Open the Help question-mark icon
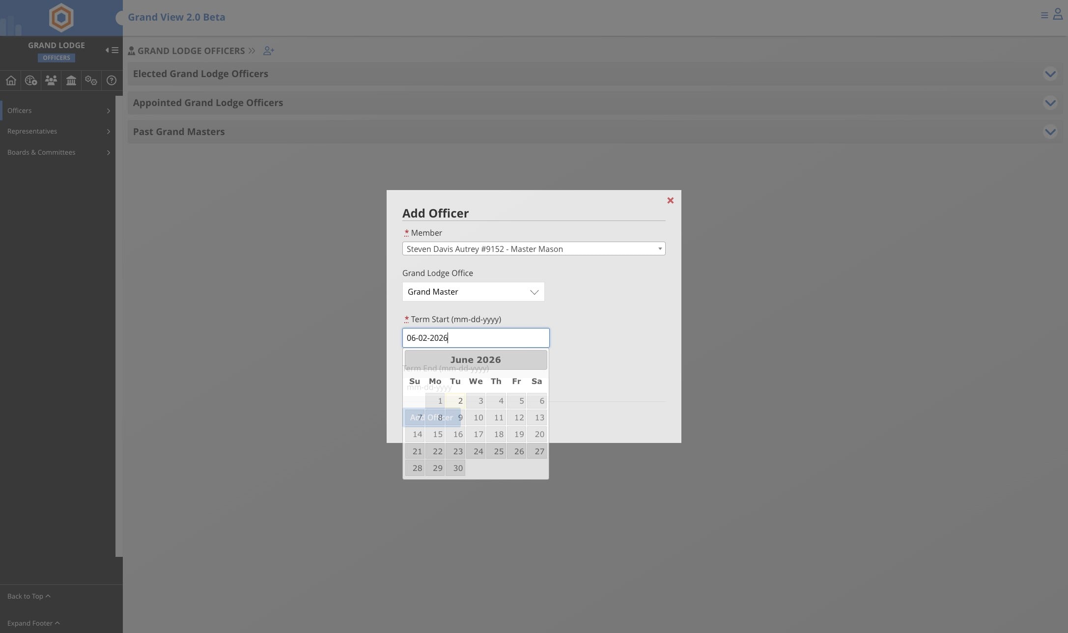The width and height of the screenshot is (1068, 633). tap(112, 81)
